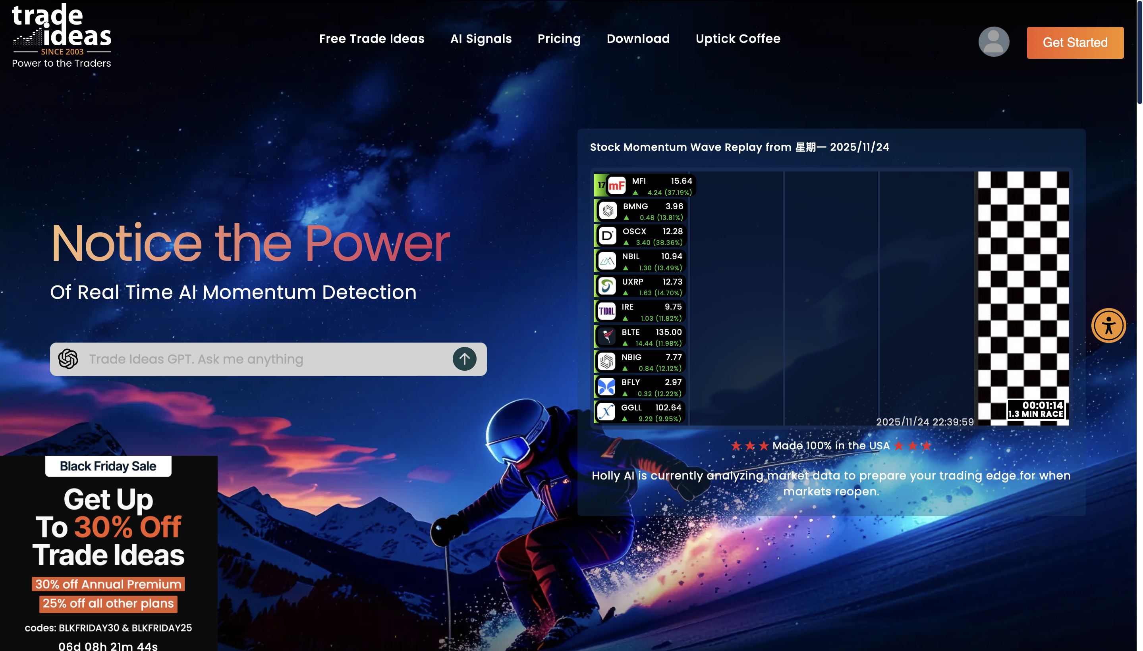The image size is (1143, 651).
Task: Open the AI Signals menu item
Action: 481,39
